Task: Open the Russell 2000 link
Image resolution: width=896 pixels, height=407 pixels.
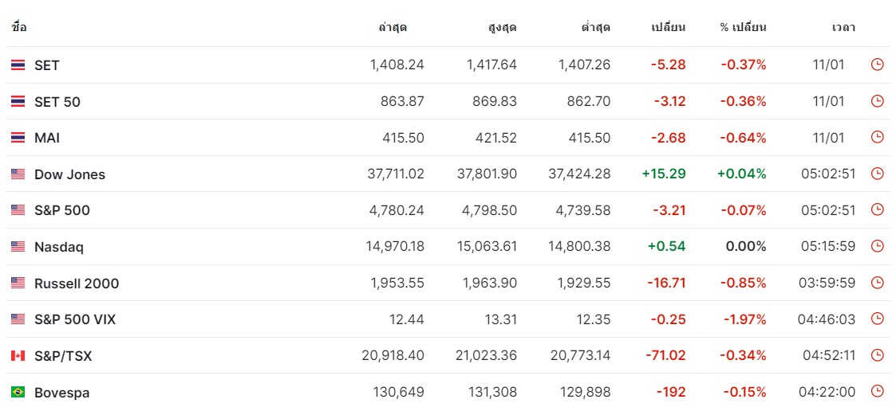Action: tap(76, 284)
